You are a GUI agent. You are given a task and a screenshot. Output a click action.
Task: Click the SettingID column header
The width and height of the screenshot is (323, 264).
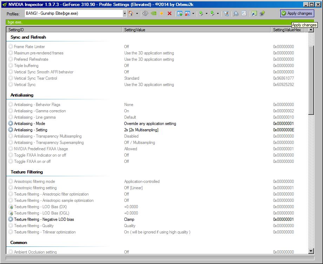(x=64, y=29)
